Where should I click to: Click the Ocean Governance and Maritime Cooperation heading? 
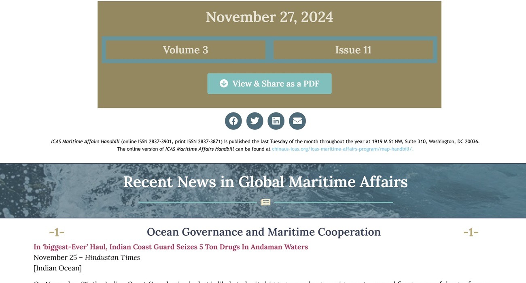point(264,232)
